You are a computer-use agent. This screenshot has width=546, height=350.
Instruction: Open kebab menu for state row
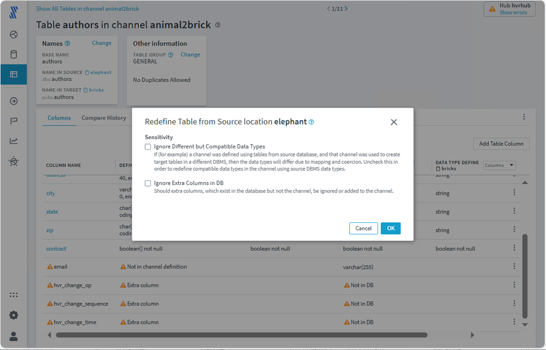coord(514,211)
